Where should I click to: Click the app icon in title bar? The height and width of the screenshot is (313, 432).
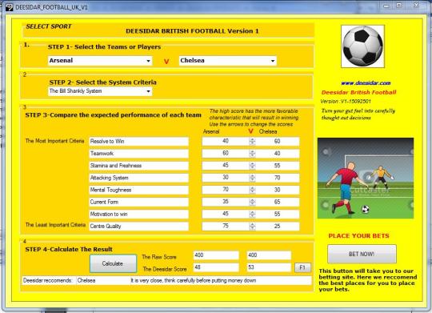tap(9, 7)
